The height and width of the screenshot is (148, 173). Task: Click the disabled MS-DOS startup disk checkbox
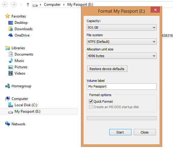[91, 107]
